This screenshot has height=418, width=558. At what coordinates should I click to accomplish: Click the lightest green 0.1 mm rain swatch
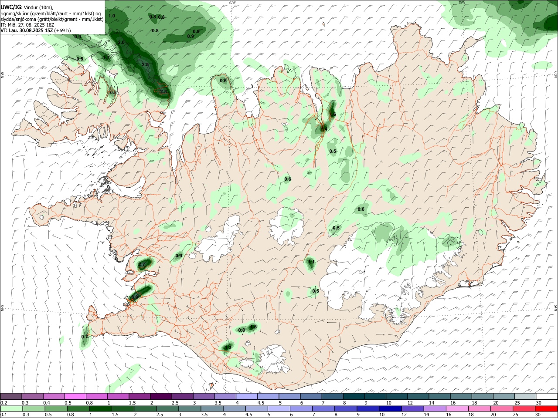[11, 409]
